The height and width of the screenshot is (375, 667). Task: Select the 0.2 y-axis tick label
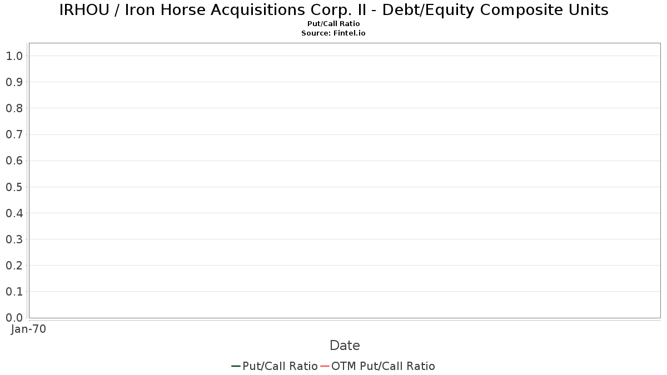[14, 266]
